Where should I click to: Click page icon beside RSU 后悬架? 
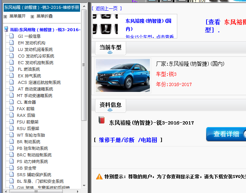pyautogui.click(x=11, y=128)
